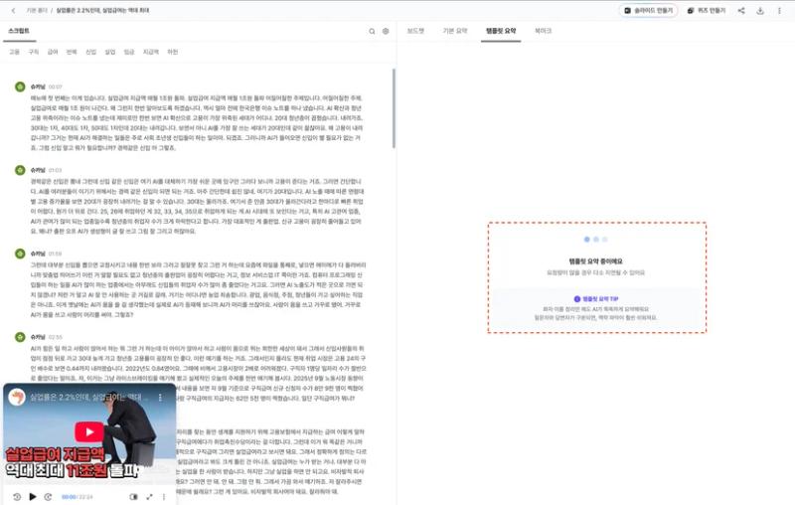Share this note using the share icon
Screen dimensions: 795x505
(x=741, y=10)
